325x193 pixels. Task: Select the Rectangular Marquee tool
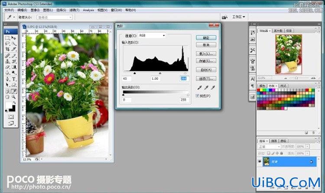(x=7, y=38)
